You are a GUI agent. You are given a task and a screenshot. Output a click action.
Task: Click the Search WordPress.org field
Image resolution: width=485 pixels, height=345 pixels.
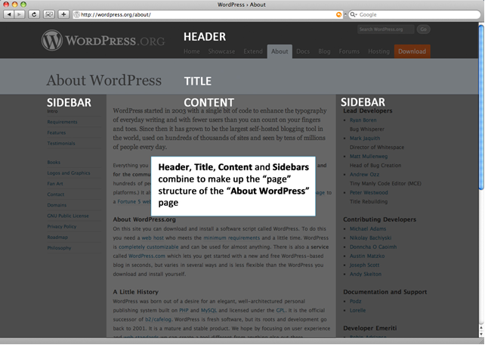click(x=385, y=30)
